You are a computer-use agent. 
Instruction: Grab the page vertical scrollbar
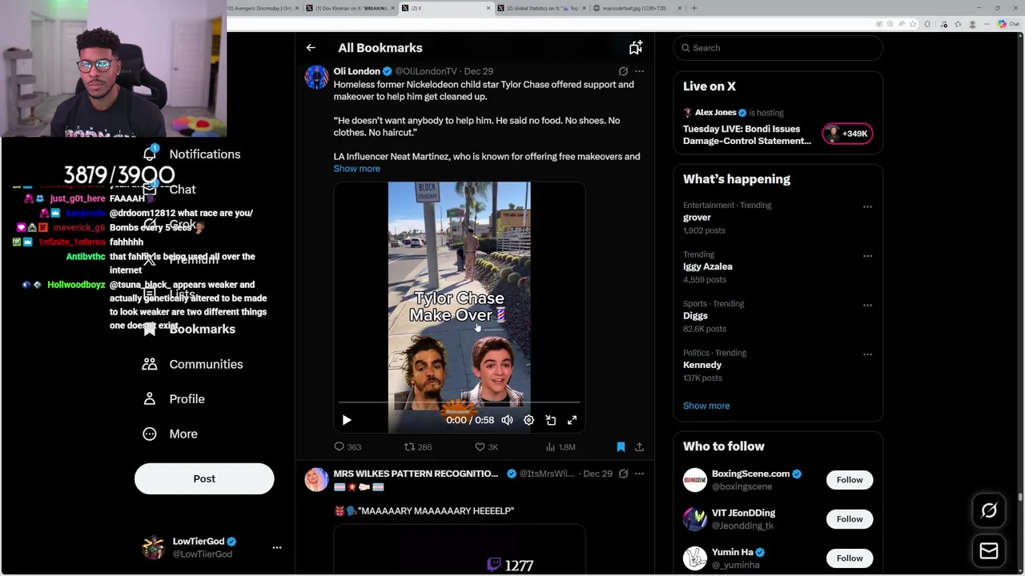point(1020,498)
